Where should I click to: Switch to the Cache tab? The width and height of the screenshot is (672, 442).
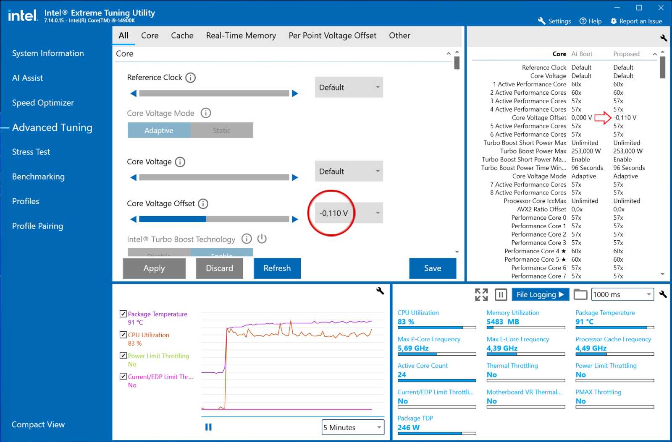tap(182, 36)
